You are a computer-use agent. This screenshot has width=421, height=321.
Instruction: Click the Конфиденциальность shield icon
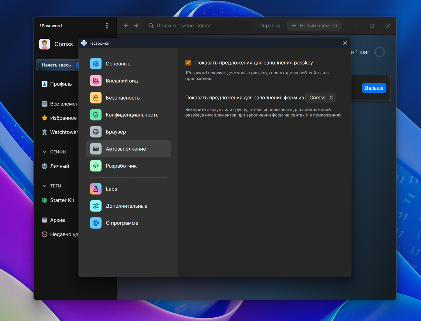[96, 115]
